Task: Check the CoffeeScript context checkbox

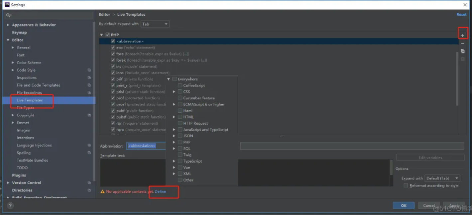Action: pos(180,85)
